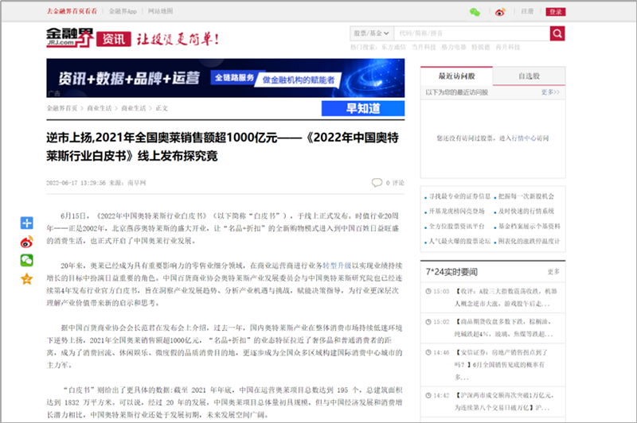The height and width of the screenshot is (423, 637).
Task: Click the JRJ.com 金融界 logo
Action: pyautogui.click(x=69, y=37)
